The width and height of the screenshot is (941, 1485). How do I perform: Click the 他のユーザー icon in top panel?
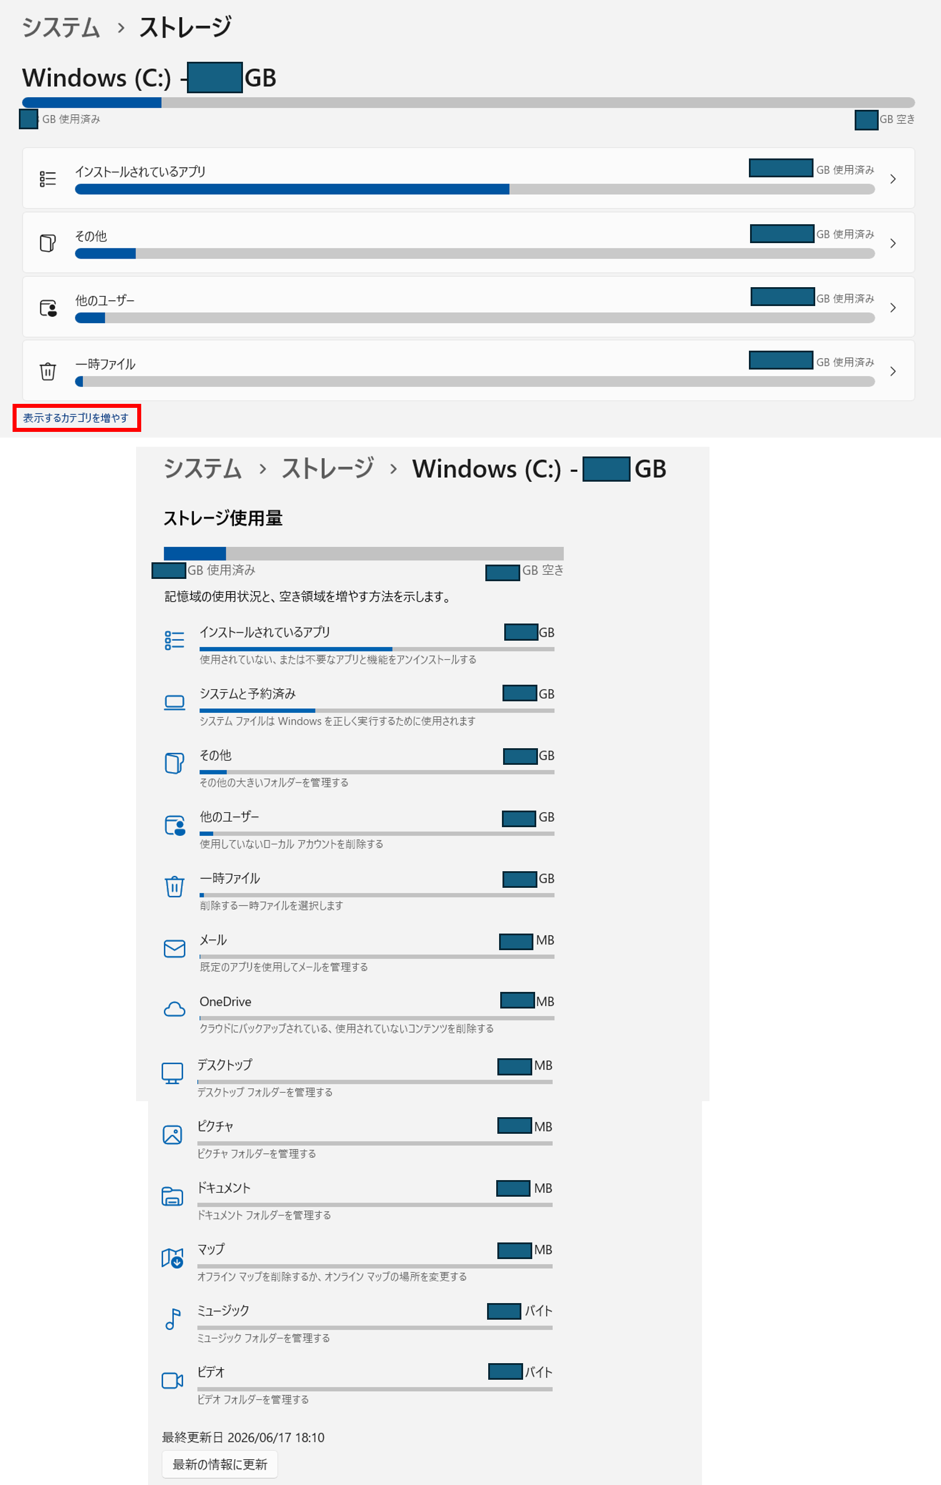click(48, 308)
